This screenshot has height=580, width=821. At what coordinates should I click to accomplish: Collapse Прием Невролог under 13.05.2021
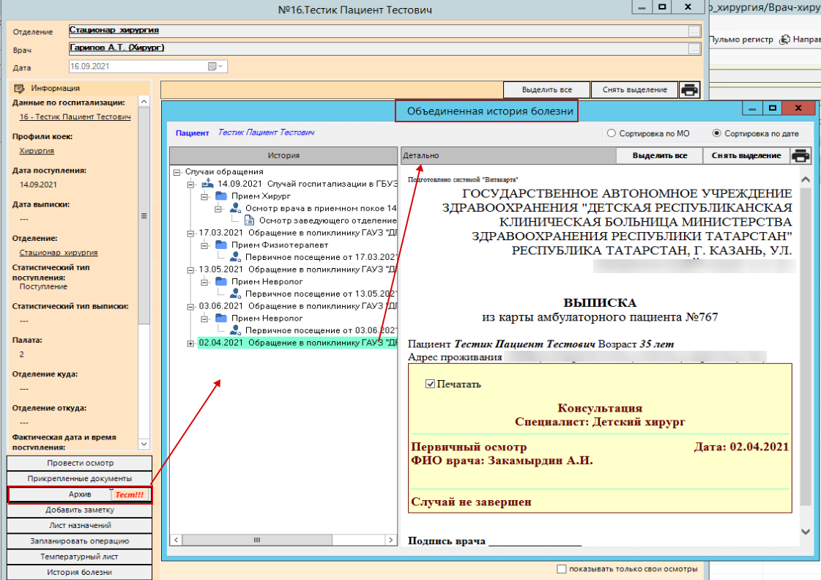click(205, 282)
